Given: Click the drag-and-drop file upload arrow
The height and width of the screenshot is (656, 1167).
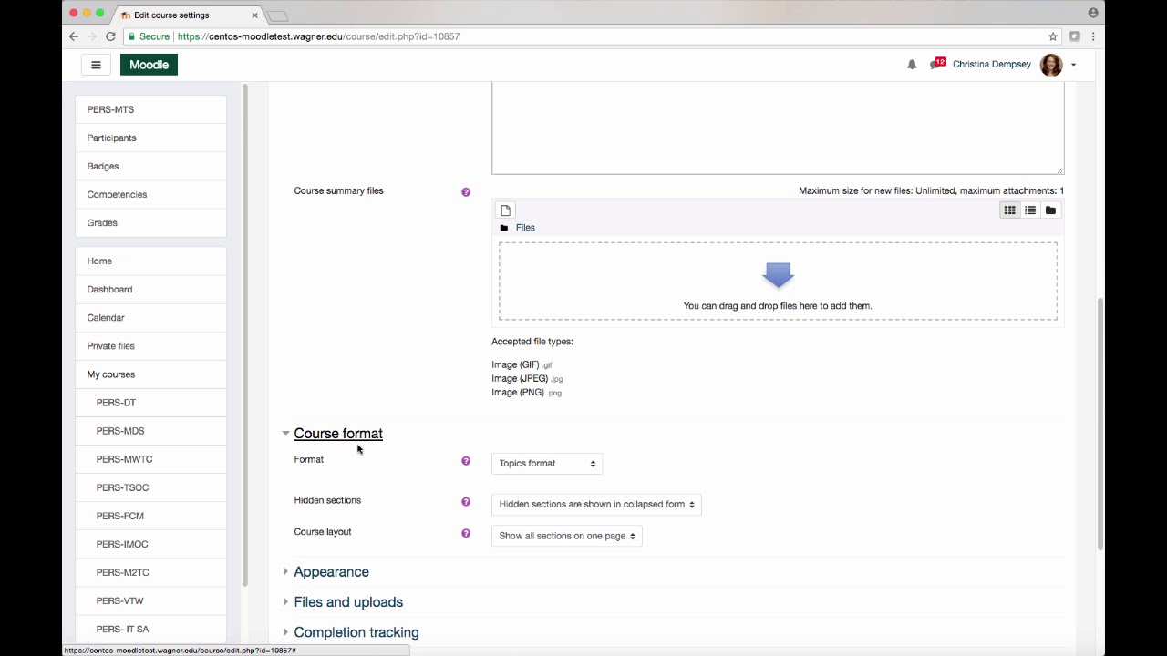Looking at the screenshot, I should pyautogui.click(x=778, y=275).
